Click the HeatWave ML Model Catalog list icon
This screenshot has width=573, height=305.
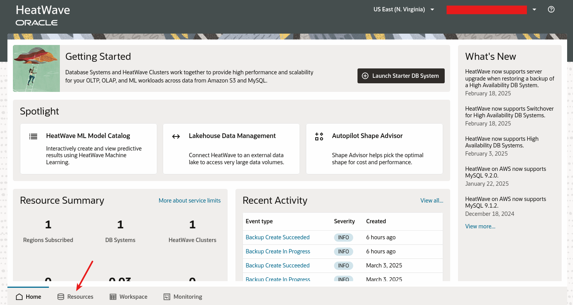point(33,136)
